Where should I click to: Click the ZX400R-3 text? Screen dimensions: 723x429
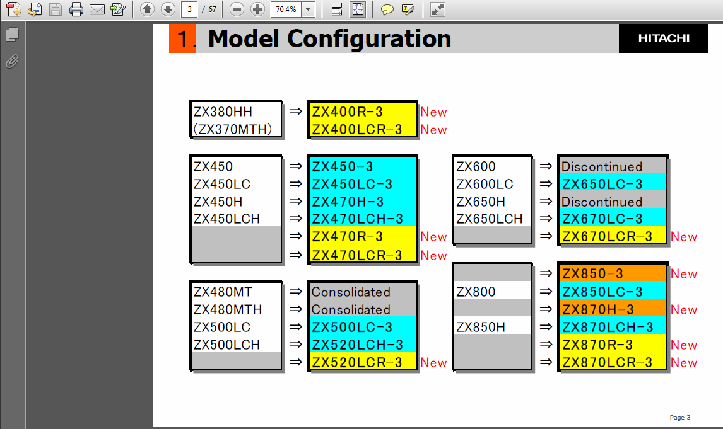[x=347, y=112]
